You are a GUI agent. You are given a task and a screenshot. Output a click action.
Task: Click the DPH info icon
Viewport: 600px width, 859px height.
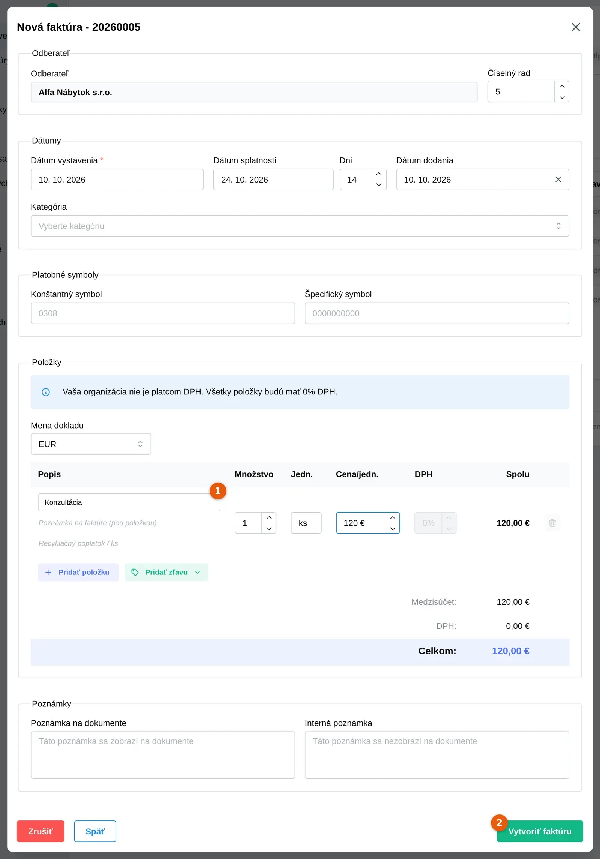[x=46, y=392]
